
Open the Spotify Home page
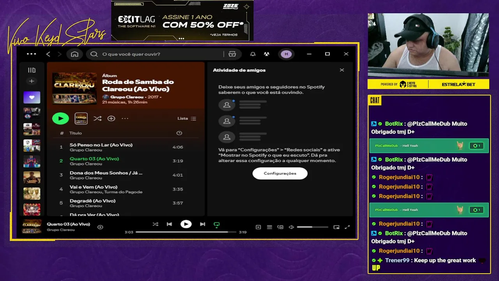[74, 54]
